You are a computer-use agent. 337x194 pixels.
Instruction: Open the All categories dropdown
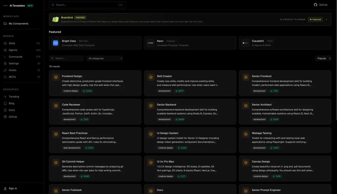click(x=105, y=58)
